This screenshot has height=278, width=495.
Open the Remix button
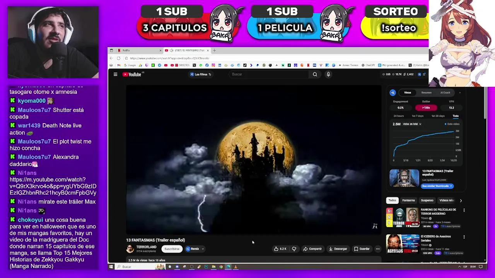(x=193, y=249)
